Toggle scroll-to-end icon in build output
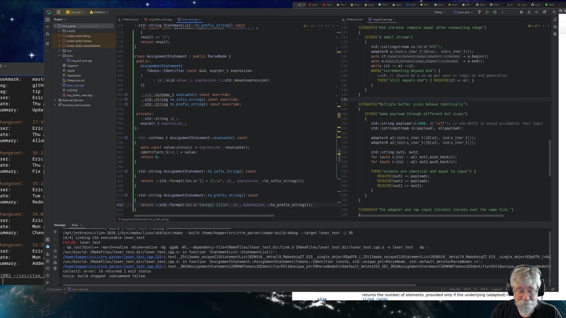This screenshot has height=318, width=566. 55,257
